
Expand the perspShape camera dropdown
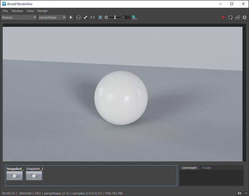(53, 17)
